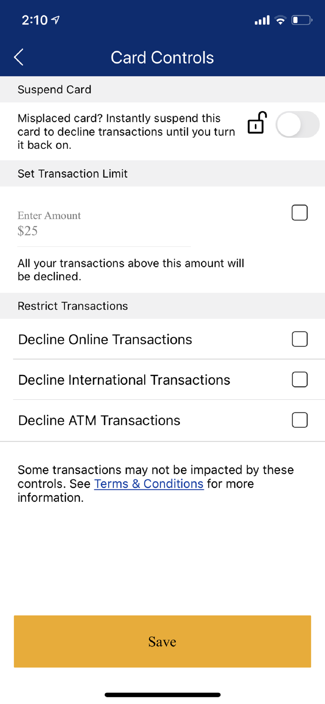Tap the Save button
Image resolution: width=325 pixels, height=704 pixels.
coord(162,641)
